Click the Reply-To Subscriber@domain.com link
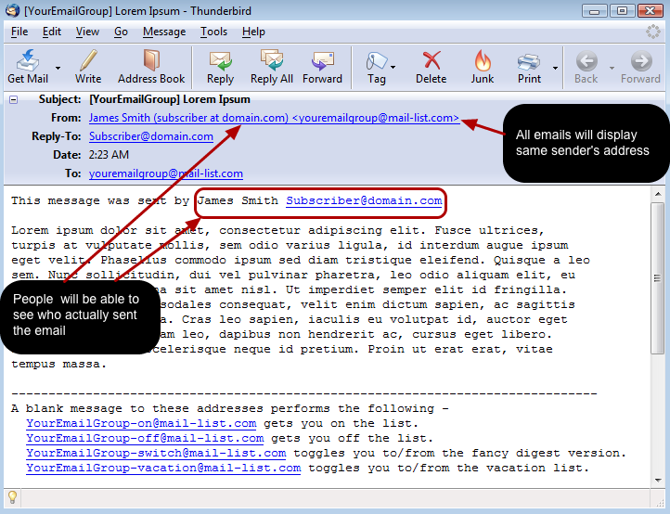 151,136
